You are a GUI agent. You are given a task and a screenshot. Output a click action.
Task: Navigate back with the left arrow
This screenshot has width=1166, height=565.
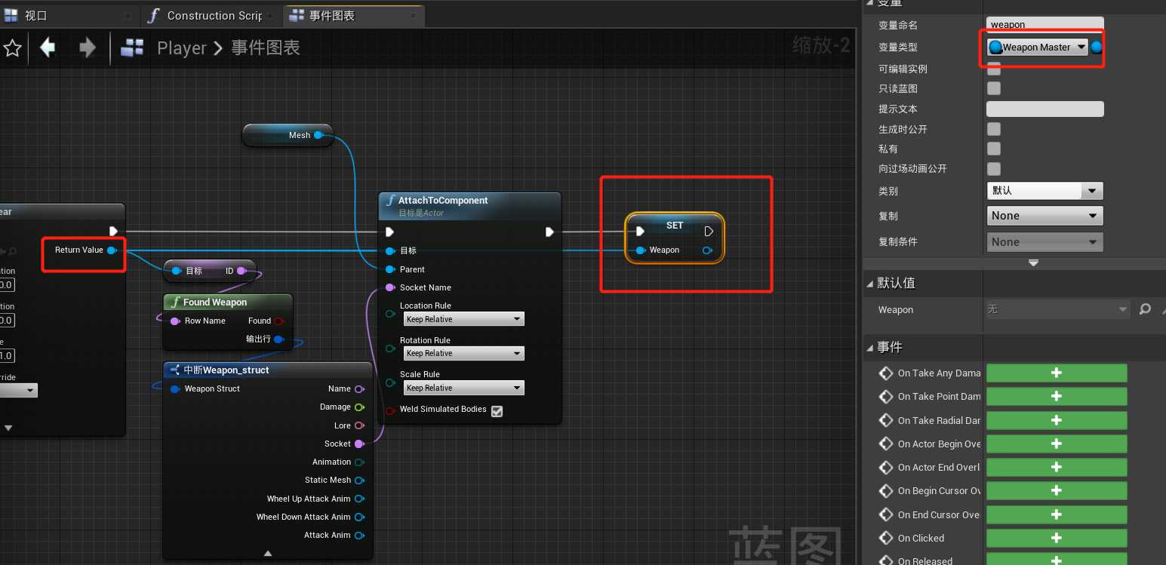[x=48, y=48]
